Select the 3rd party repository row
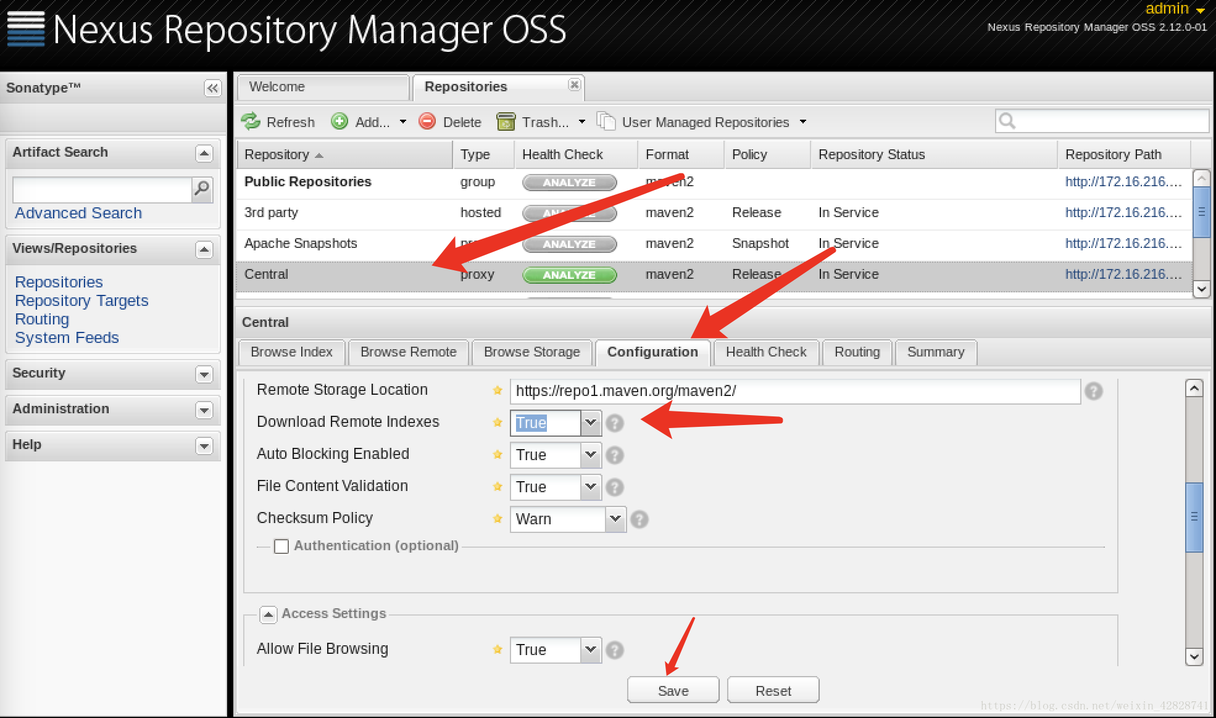Viewport: 1216px width, 718px height. pyautogui.click(x=714, y=213)
